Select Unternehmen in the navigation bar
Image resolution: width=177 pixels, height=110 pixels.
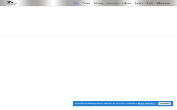pyautogui.click(x=113, y=3)
